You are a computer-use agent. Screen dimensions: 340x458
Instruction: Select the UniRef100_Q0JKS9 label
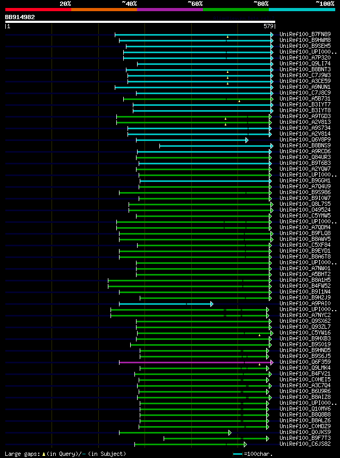305,432
